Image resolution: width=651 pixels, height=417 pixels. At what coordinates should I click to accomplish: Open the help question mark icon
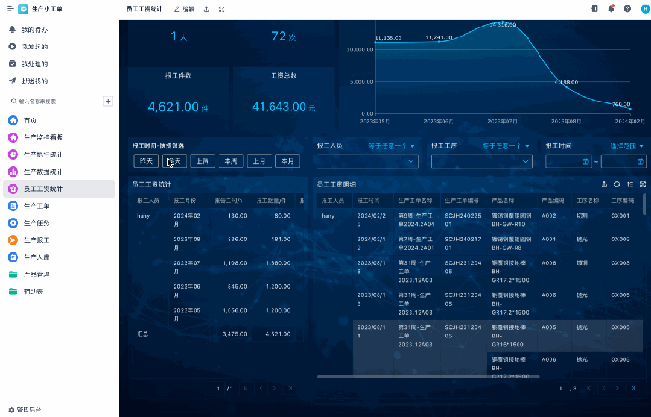click(627, 9)
